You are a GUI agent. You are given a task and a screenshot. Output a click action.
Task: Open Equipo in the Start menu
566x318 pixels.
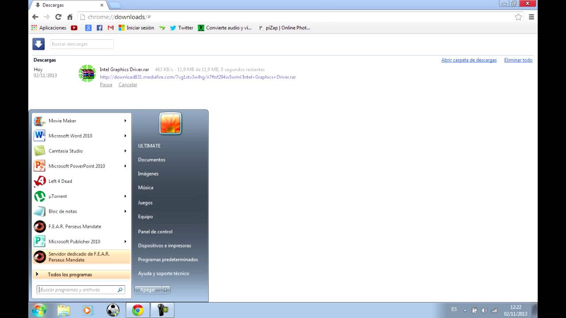145,216
